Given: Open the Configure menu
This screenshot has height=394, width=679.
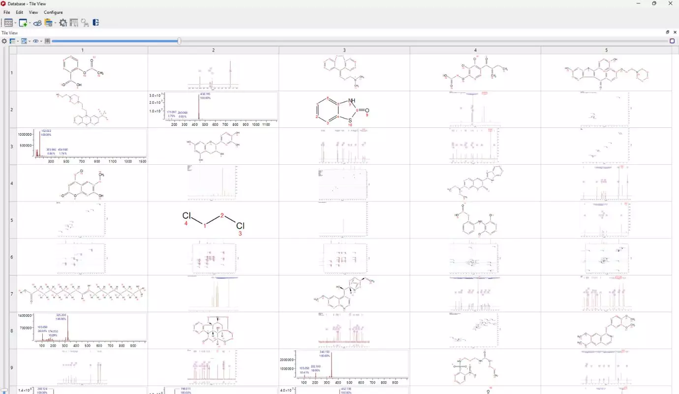Looking at the screenshot, I should (53, 12).
